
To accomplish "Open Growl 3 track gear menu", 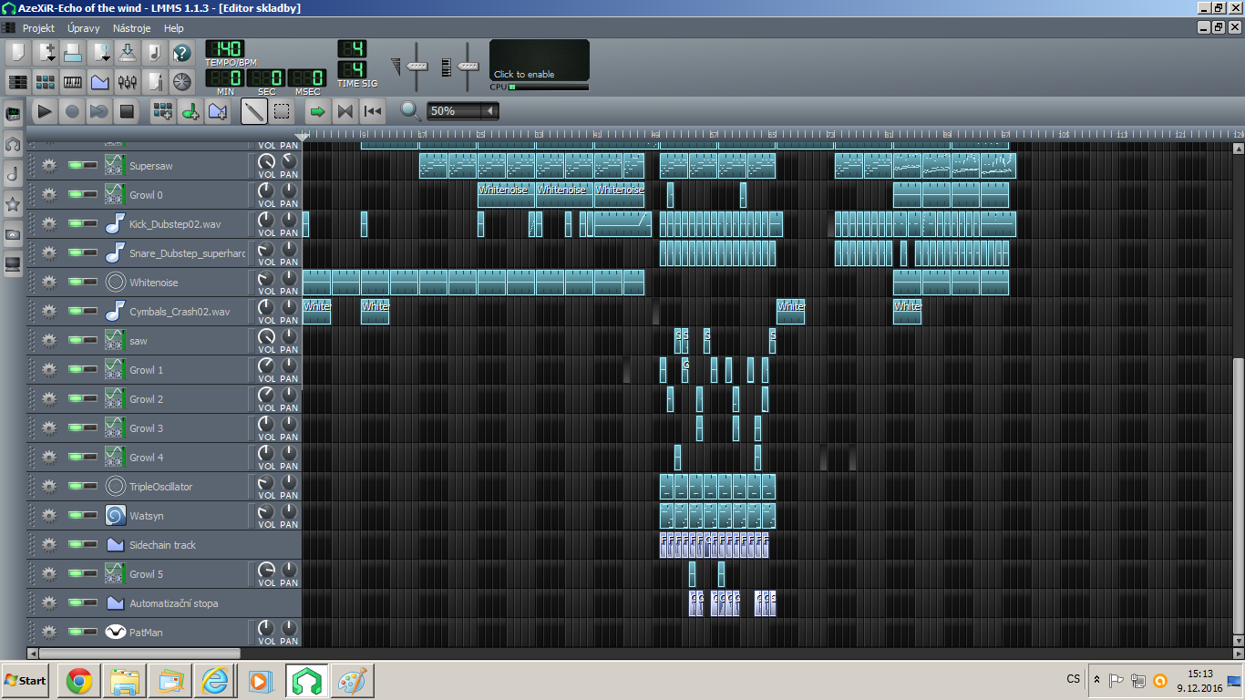I will 49,428.
